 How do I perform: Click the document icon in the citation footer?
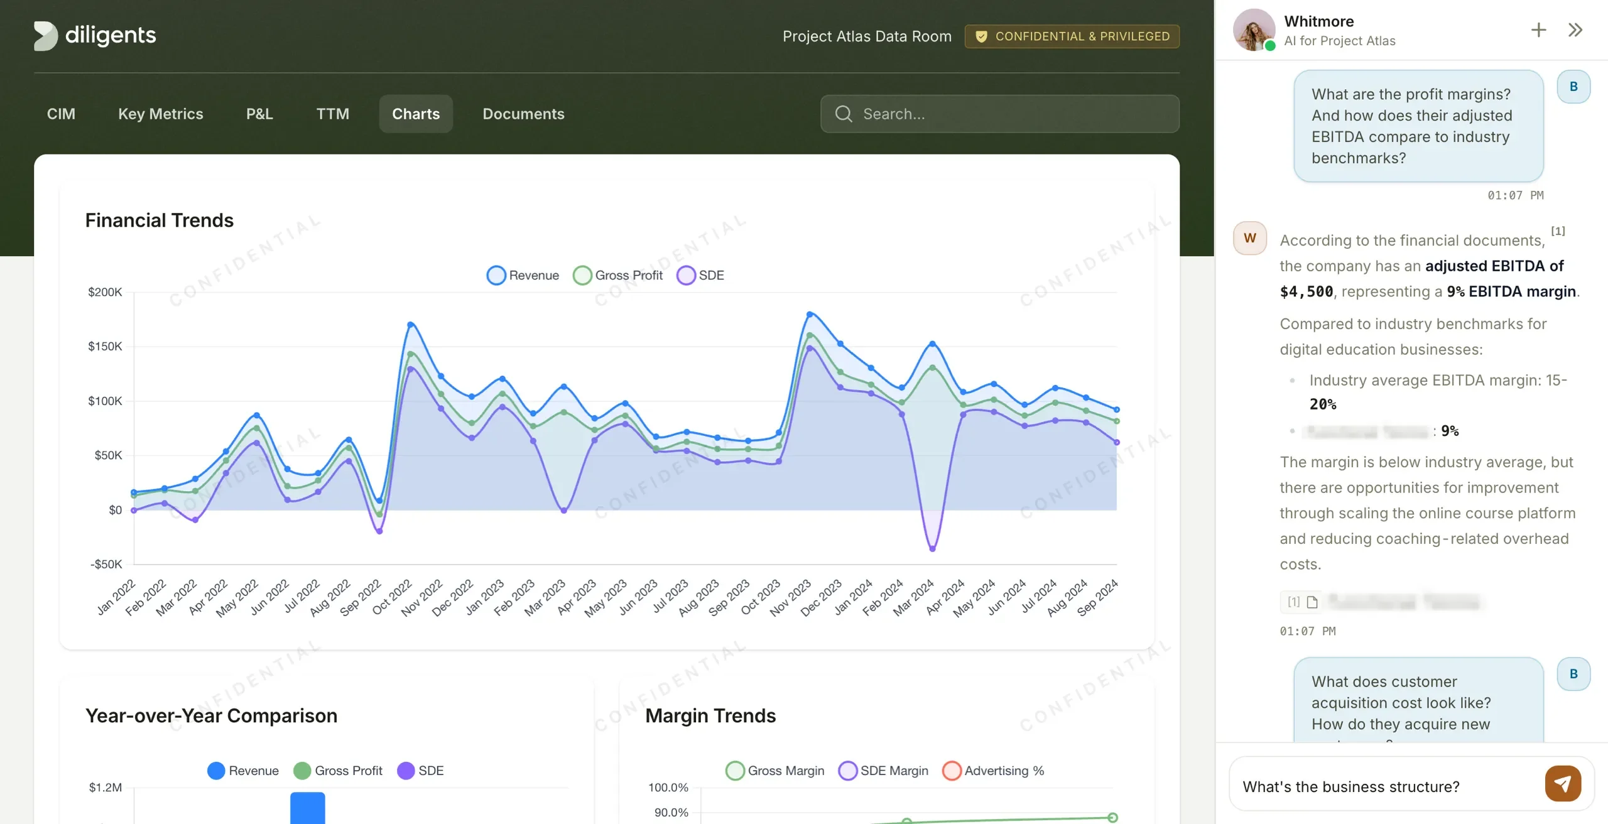pos(1312,602)
